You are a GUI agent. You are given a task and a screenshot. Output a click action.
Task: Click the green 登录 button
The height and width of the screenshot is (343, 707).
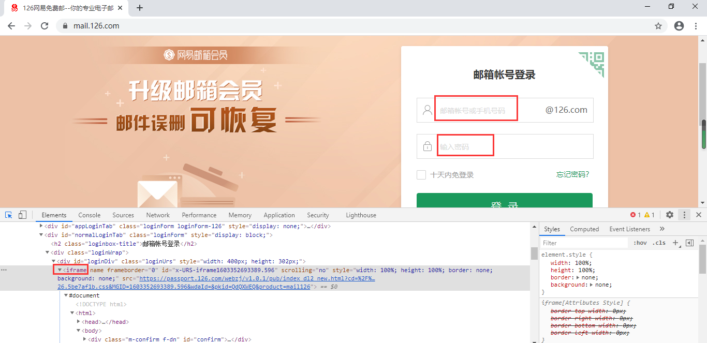tap(505, 200)
